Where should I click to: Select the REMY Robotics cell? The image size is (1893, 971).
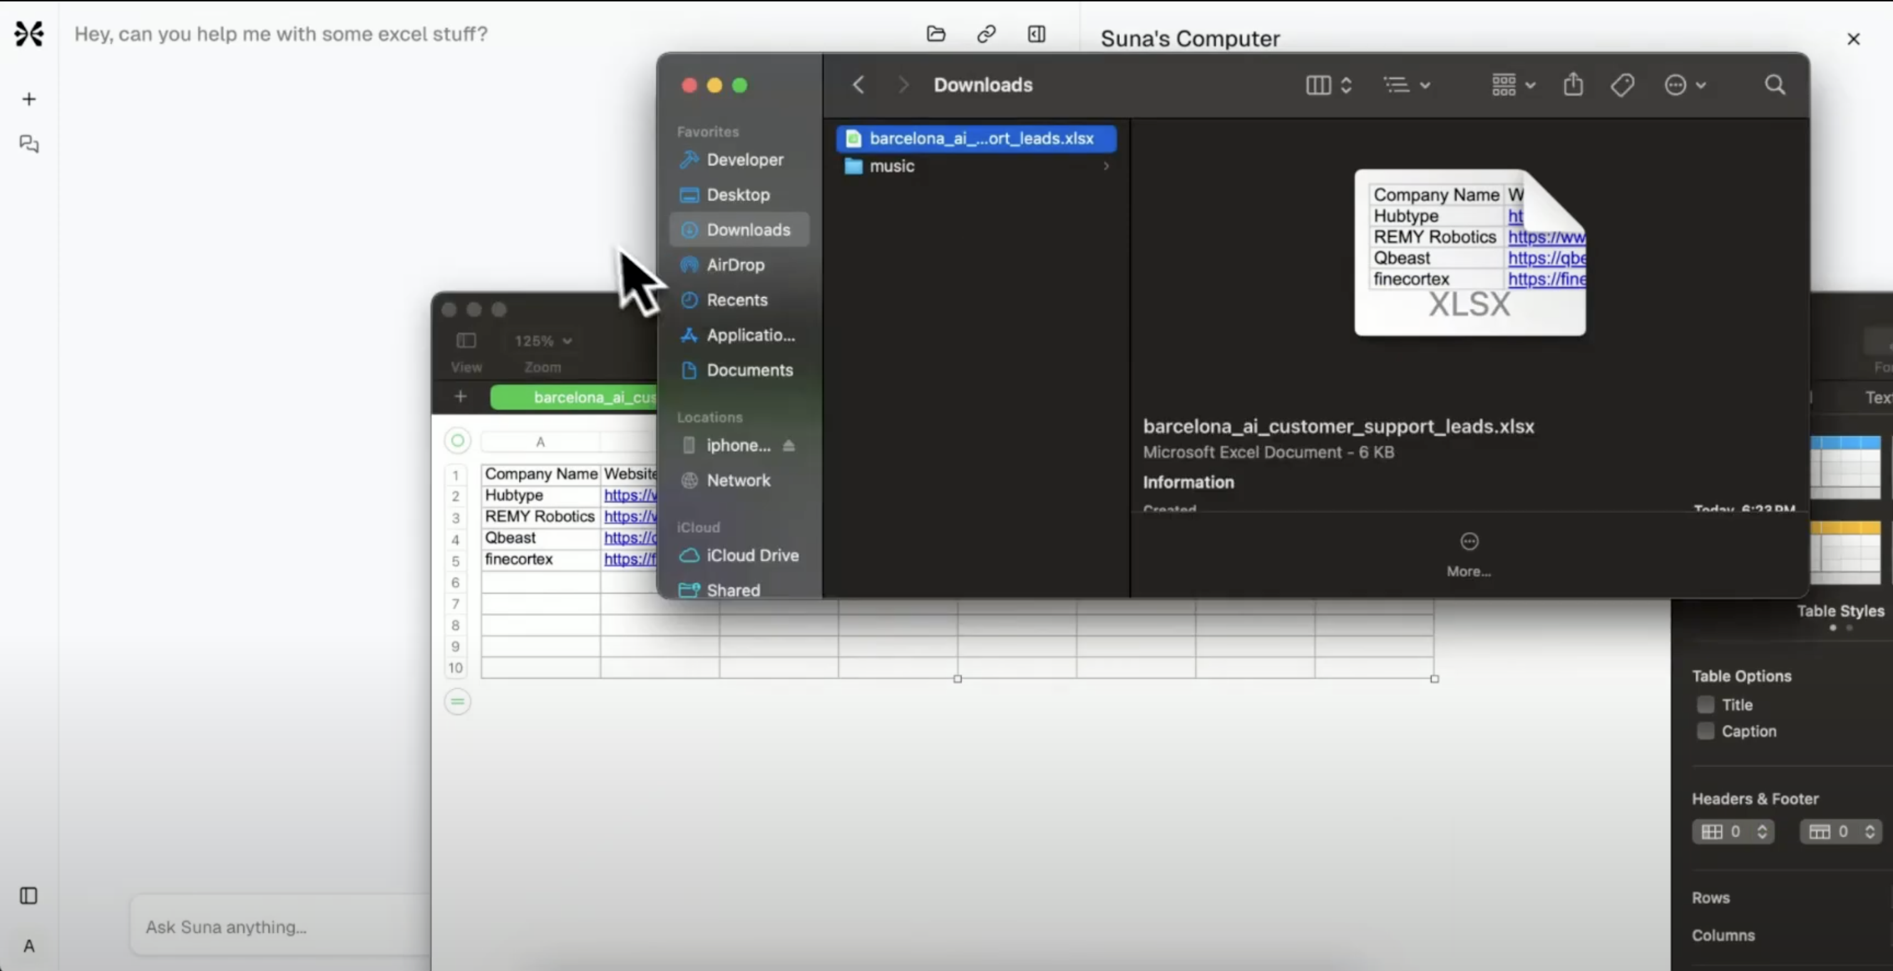pyautogui.click(x=541, y=516)
